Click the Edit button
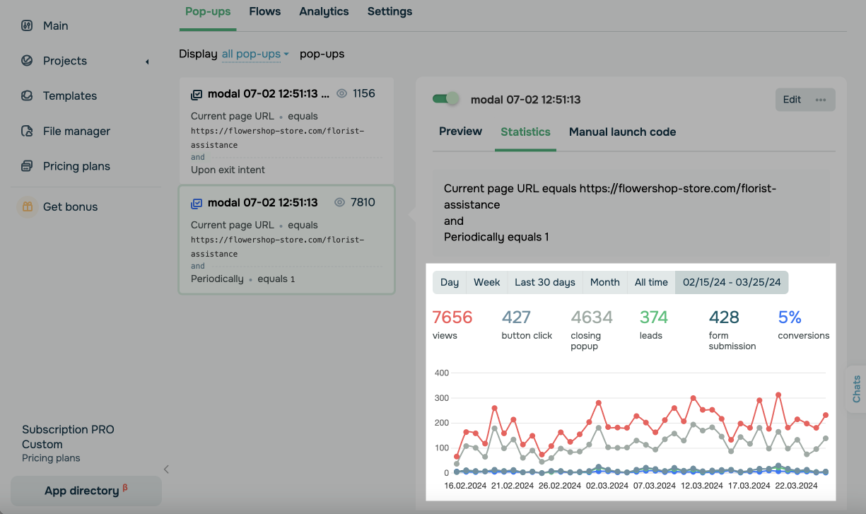This screenshot has width=866, height=514. pyautogui.click(x=792, y=100)
